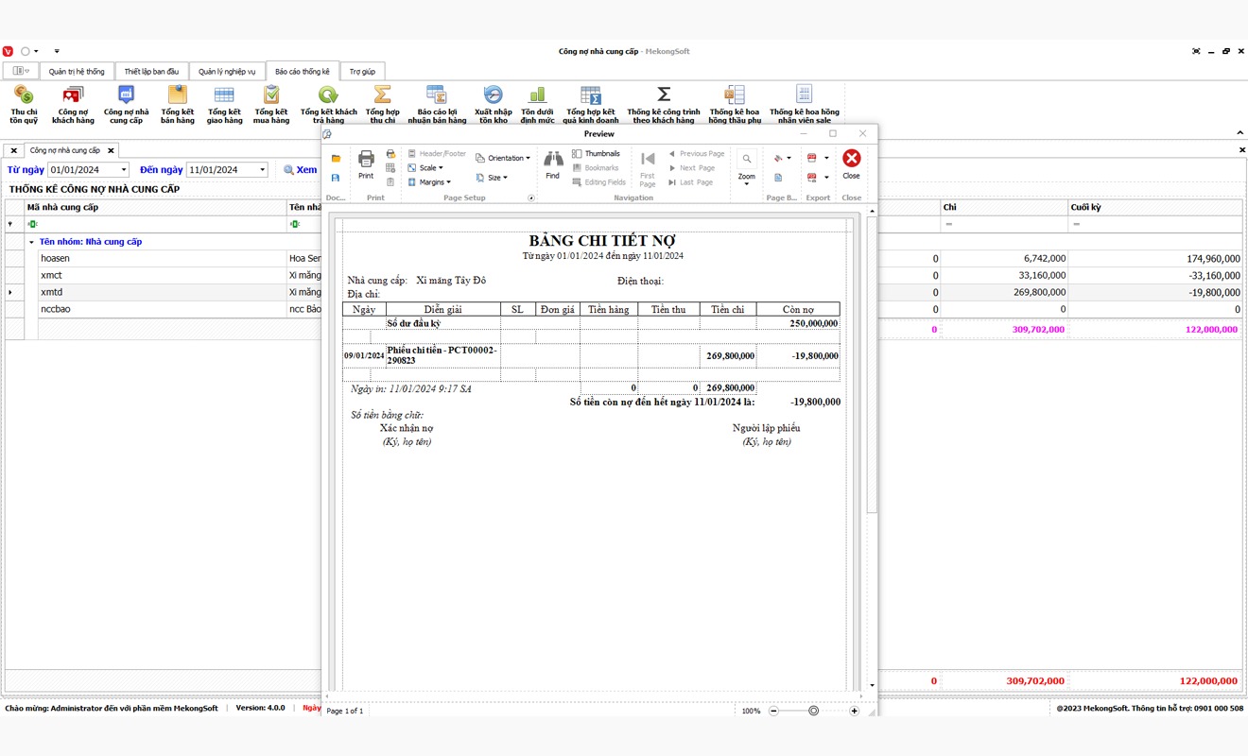Open Tổng hợp thu chi report
1248x756 pixels.
pos(382,104)
